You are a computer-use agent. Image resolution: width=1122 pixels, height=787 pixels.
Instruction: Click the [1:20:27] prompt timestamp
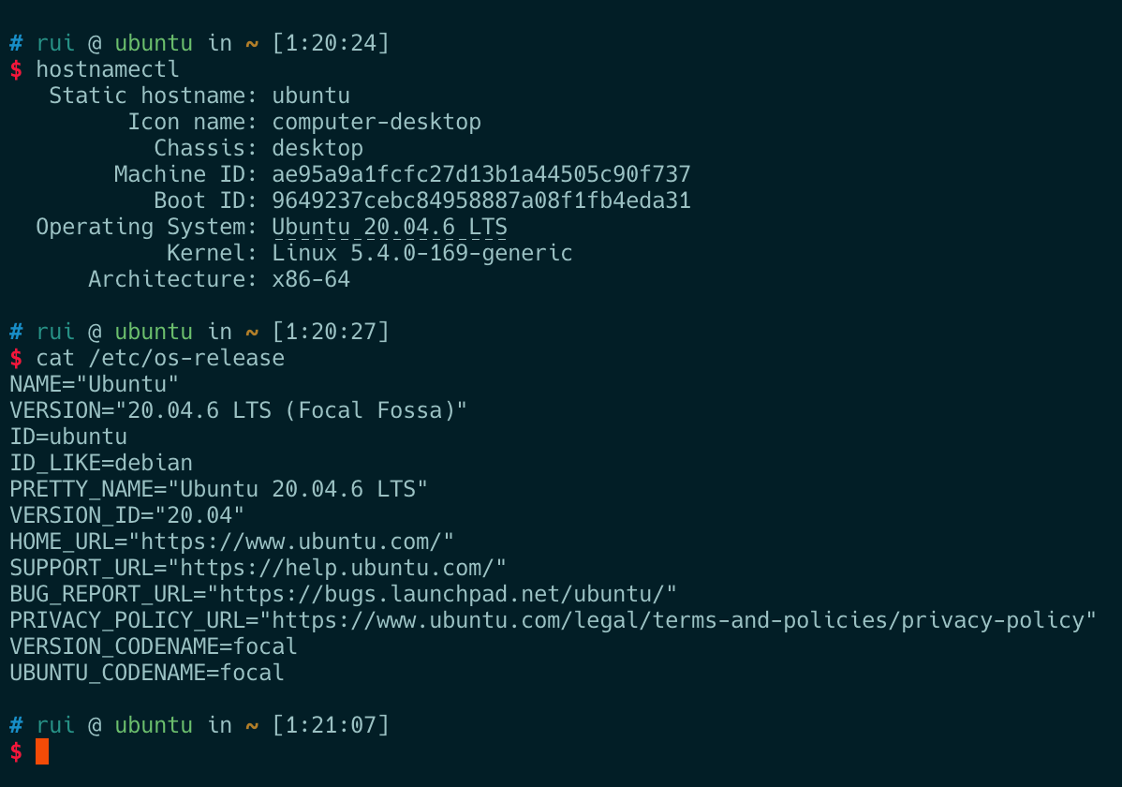pos(331,332)
